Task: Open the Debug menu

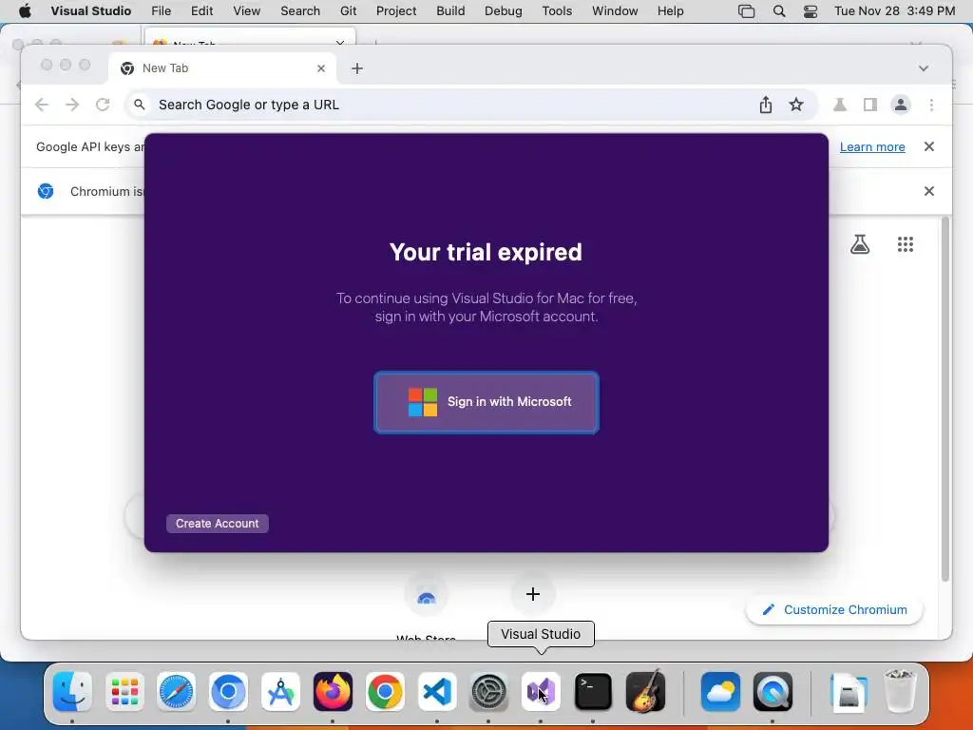Action: pyautogui.click(x=504, y=11)
